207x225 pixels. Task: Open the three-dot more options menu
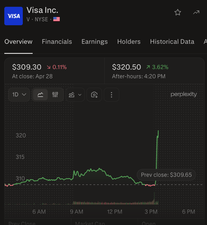click(112, 95)
